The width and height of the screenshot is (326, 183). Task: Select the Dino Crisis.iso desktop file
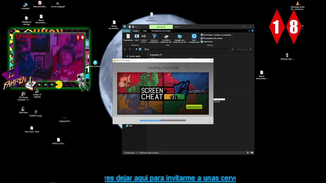tap(95, 64)
